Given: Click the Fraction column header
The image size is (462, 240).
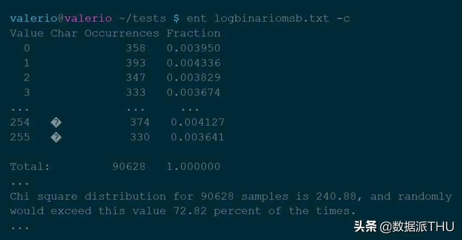Looking at the screenshot, I should [193, 33].
